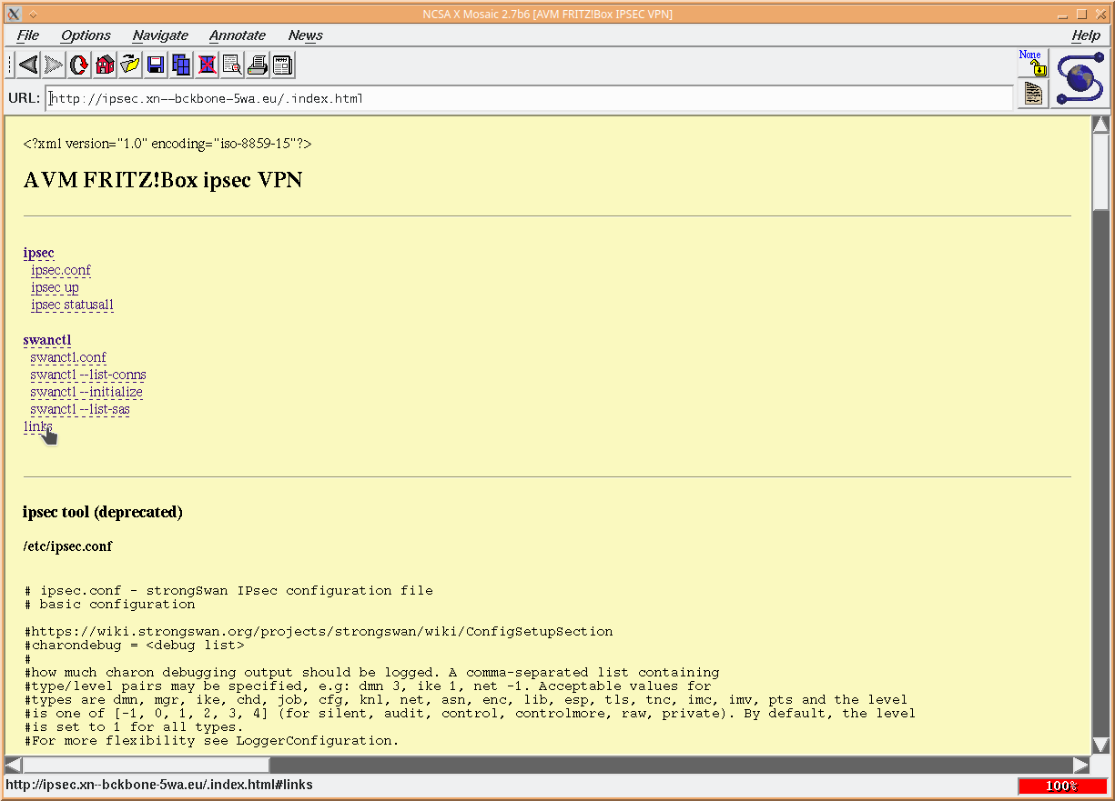Follow the 'ipsec statusall' link

(x=72, y=305)
